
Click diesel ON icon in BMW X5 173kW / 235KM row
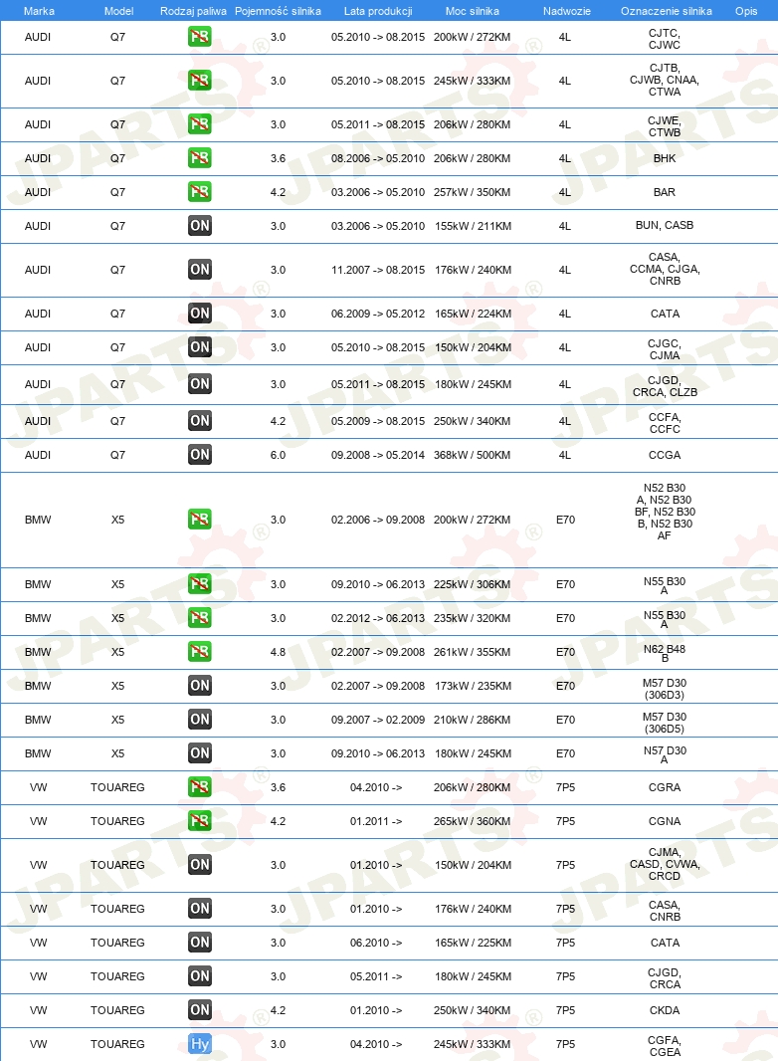point(200,686)
